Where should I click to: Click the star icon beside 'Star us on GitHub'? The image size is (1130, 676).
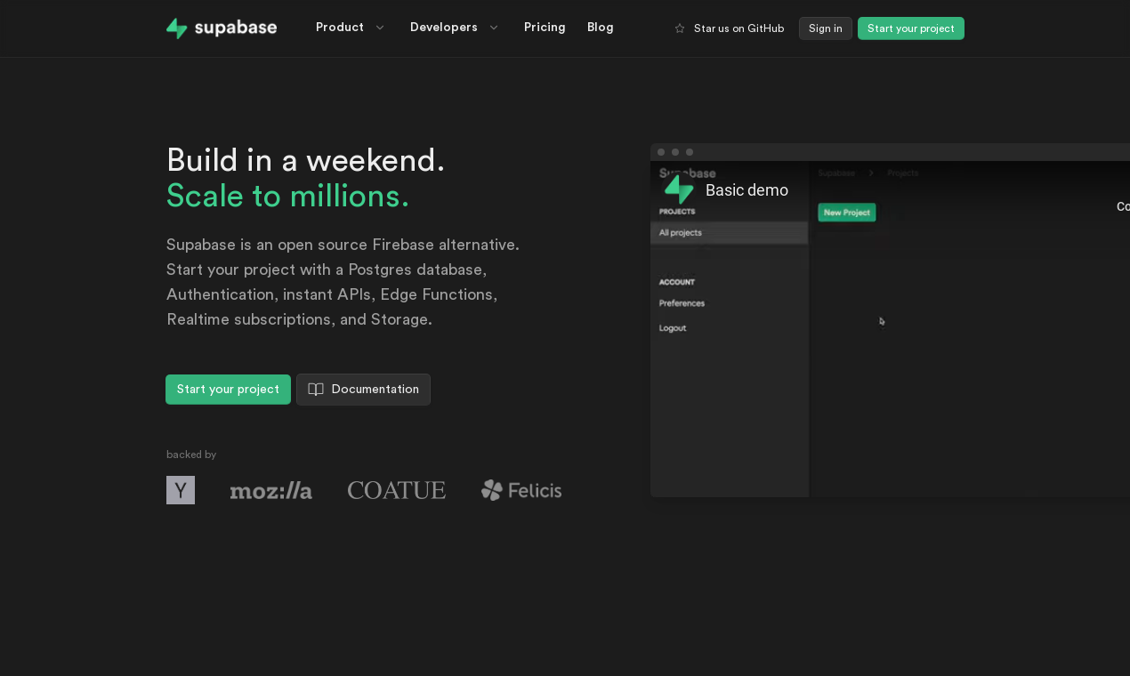coord(679,28)
